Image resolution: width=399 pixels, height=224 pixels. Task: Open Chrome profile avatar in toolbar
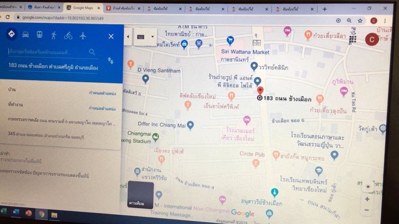coord(373,21)
